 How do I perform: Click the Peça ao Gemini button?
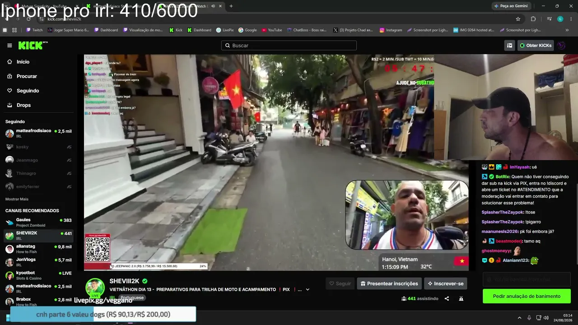point(511,6)
